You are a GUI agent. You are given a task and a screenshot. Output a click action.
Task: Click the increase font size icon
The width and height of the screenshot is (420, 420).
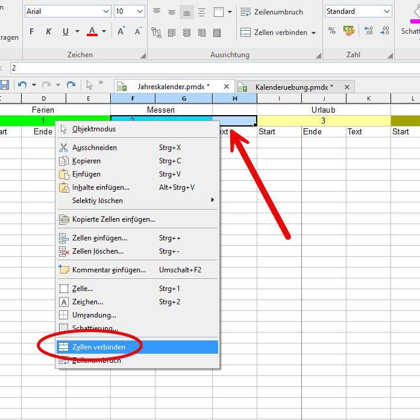[x=121, y=31]
